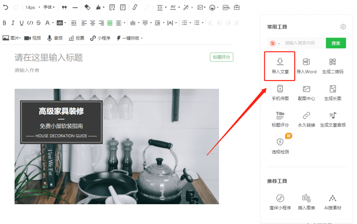Image resolution: width=357 pixels, height=224 pixels.
Task: Center-align the text
Action: pyautogui.click(x=93, y=23)
